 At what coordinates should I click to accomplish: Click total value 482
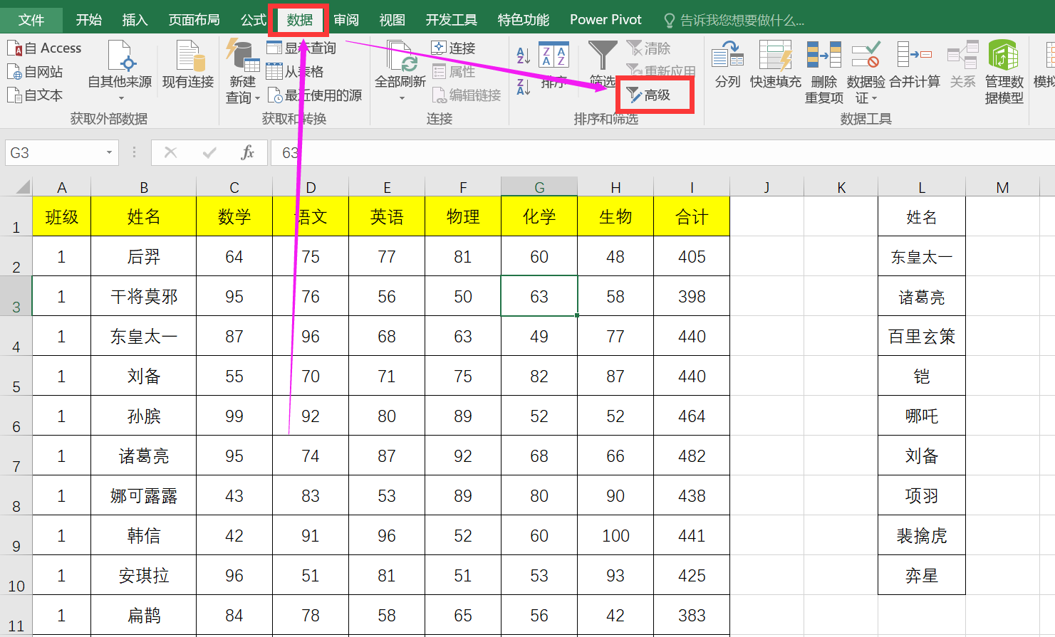coord(692,456)
